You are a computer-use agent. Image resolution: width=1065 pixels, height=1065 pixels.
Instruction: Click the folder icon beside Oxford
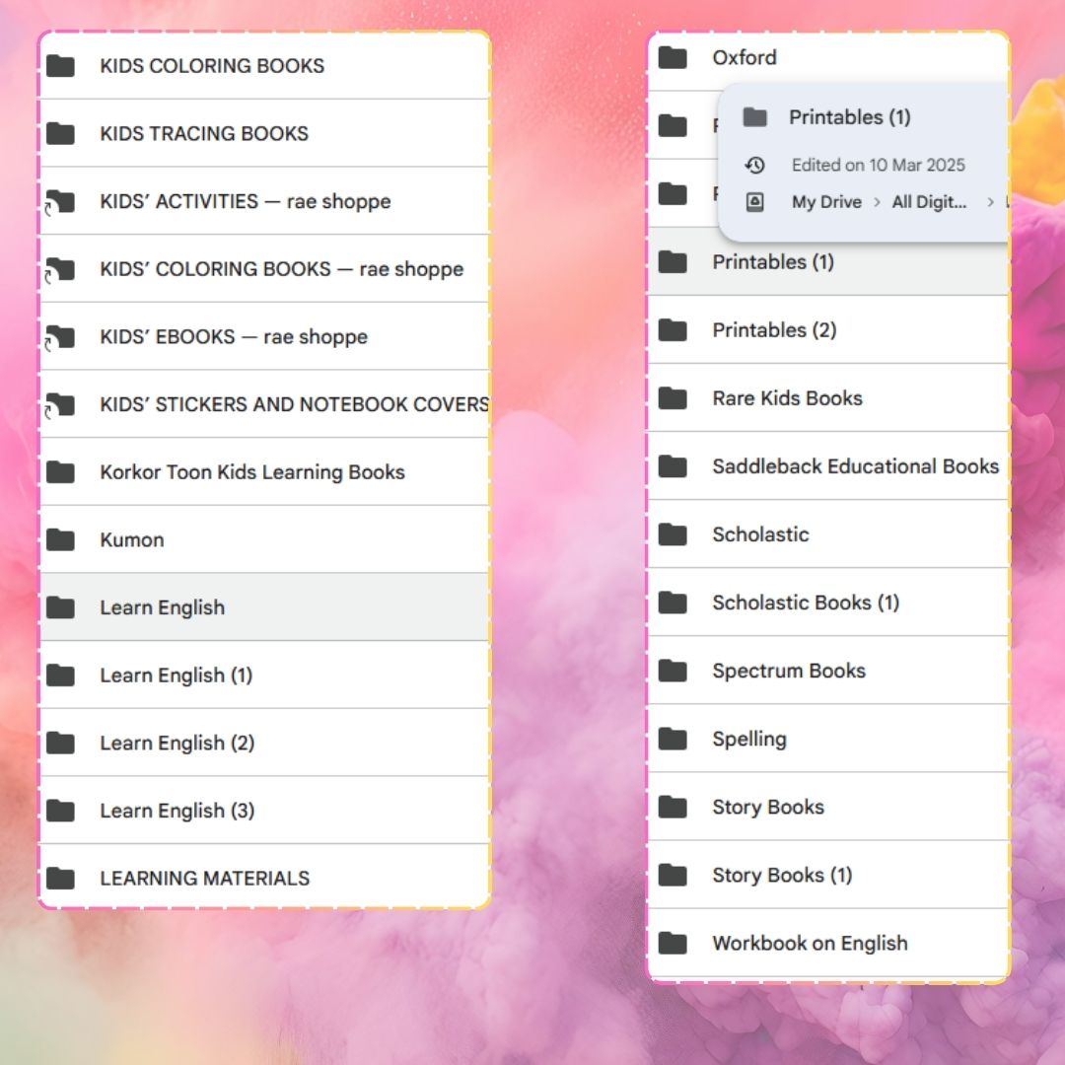click(674, 58)
